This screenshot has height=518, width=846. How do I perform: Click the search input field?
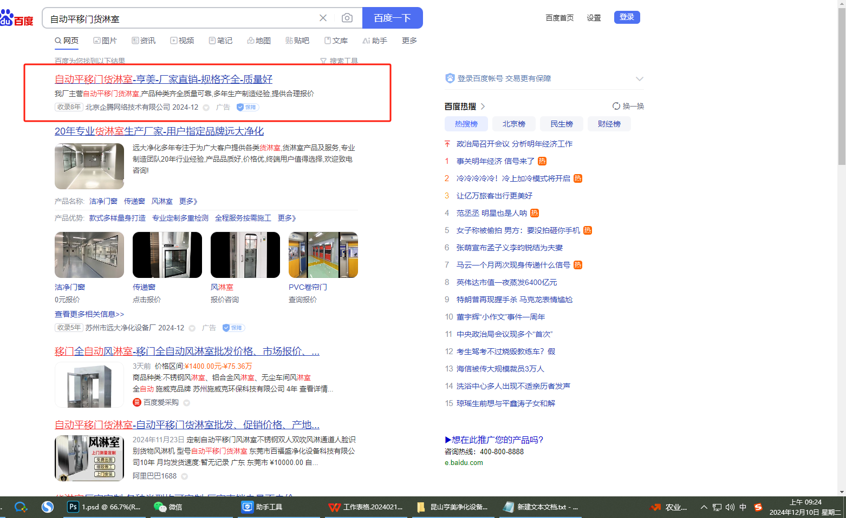pos(181,18)
